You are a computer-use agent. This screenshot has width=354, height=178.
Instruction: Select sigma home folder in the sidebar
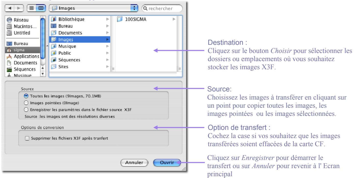click(22, 50)
